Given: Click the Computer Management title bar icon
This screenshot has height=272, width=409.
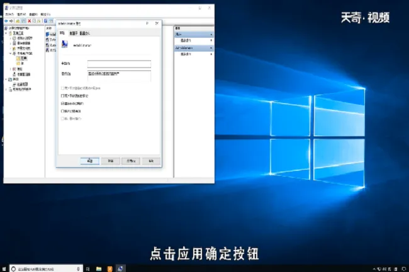Looking at the screenshot, I should 6,8.
